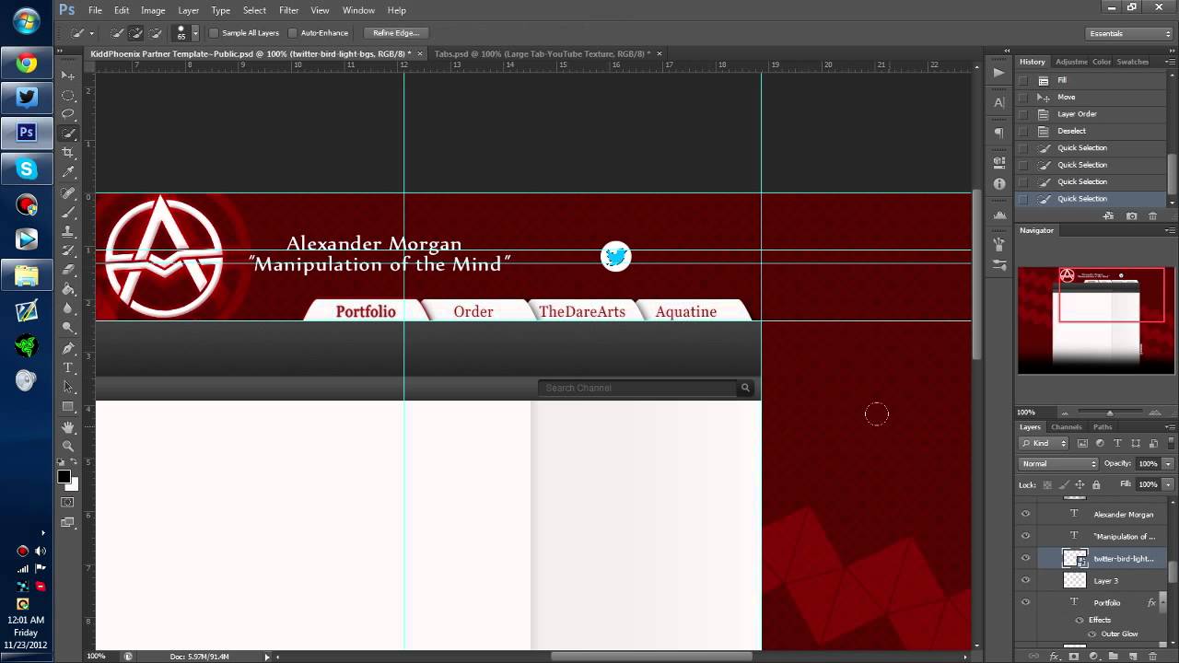Screen dimensions: 1179x663
Task: Click the Navigator zoom slider handle
Action: [1109, 413]
